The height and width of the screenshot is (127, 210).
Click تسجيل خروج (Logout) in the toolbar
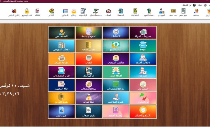coord(27,12)
